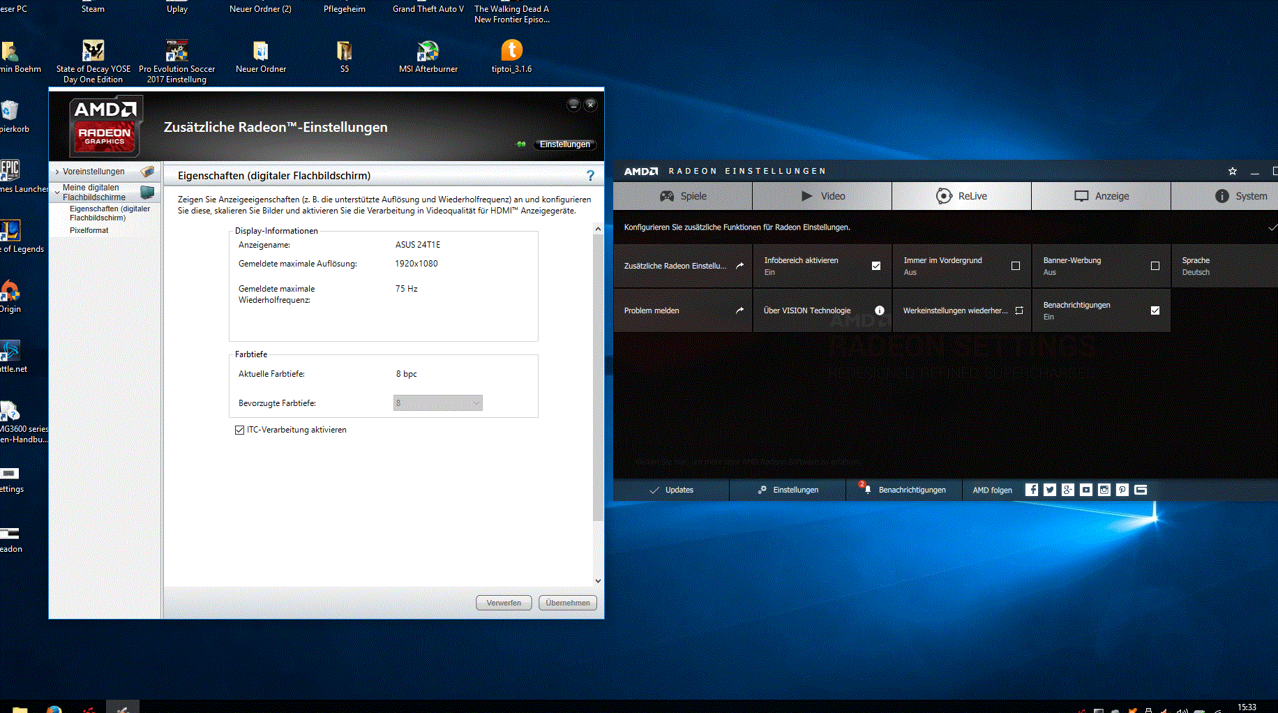This screenshot has width=1278, height=713.
Task: Click the ASUS 24T1E display name value
Action: (418, 245)
